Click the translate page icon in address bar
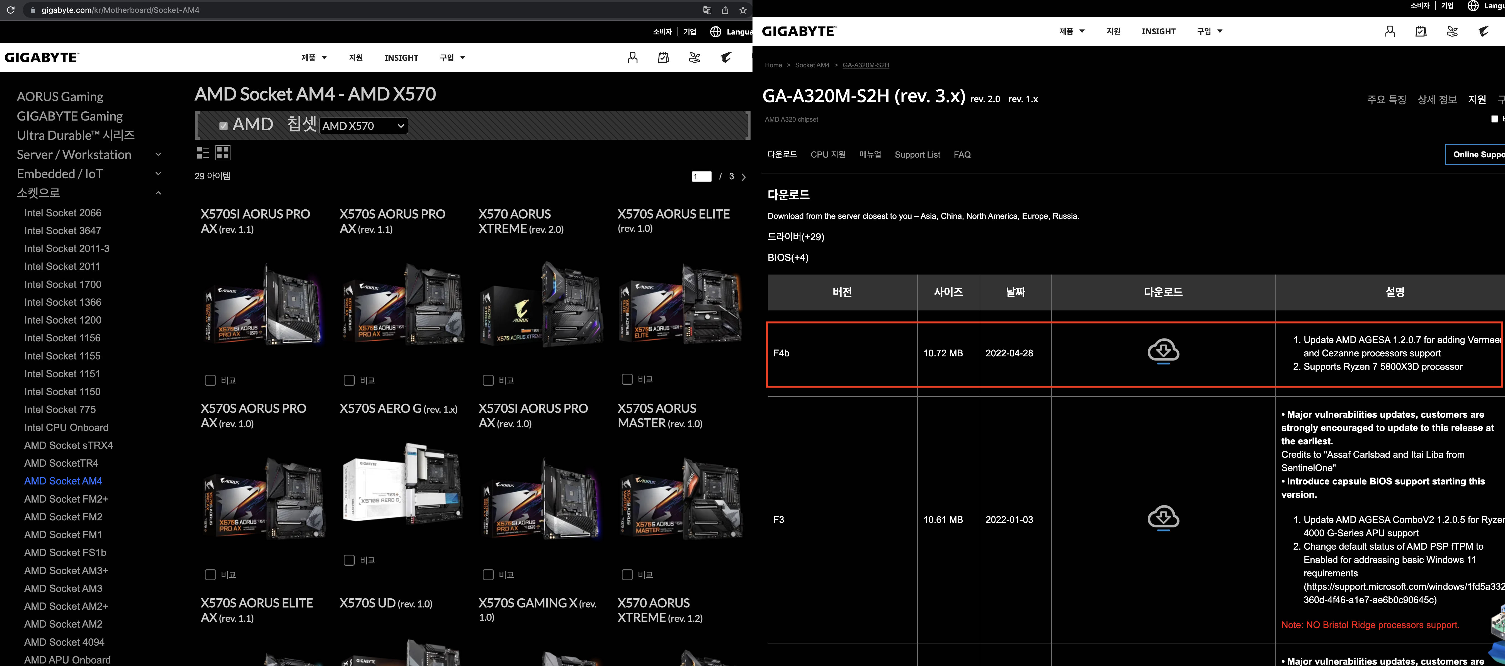1505x666 pixels. pos(707,10)
